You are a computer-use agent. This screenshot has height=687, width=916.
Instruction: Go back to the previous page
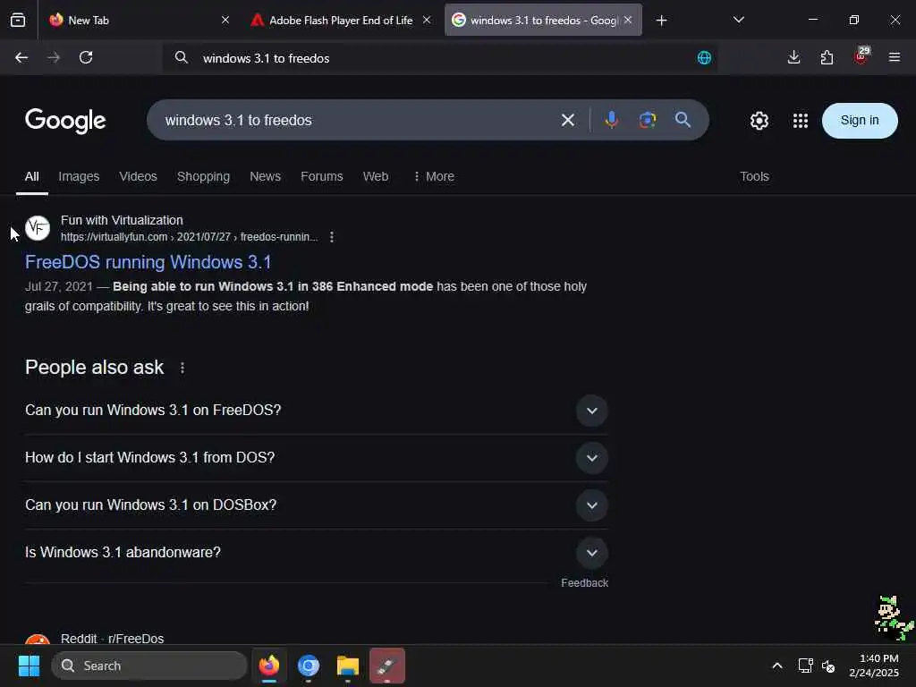click(x=21, y=57)
